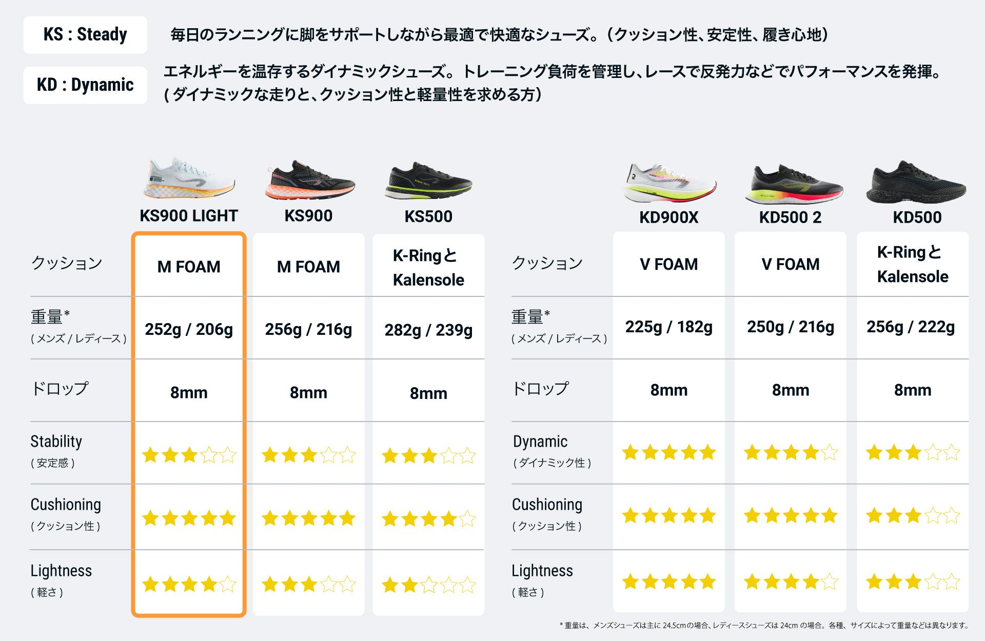Click KS900 LIGHT Stability star rating

189,455
